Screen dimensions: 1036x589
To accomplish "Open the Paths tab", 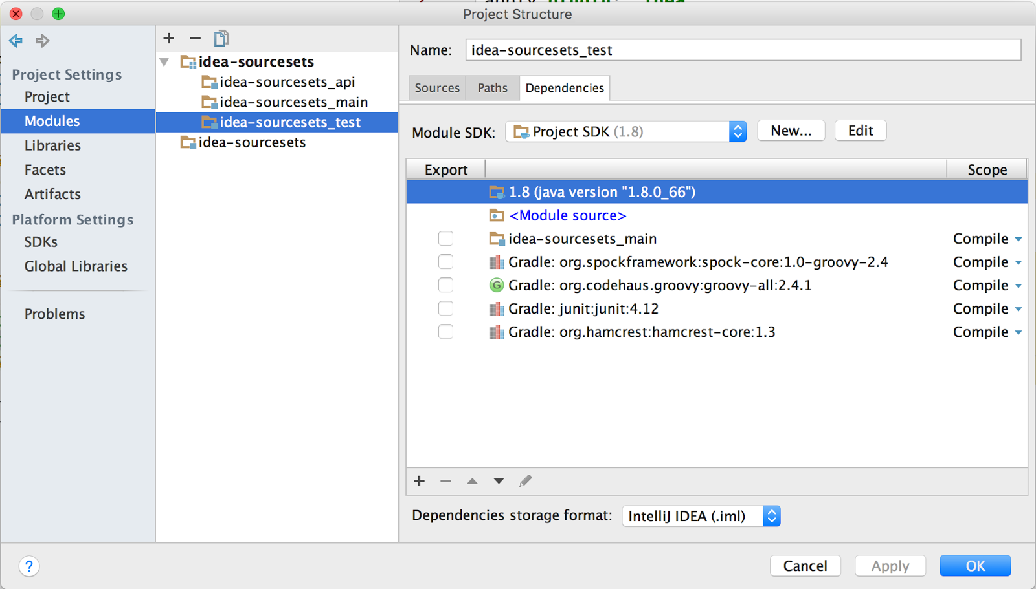I will pyautogui.click(x=491, y=88).
